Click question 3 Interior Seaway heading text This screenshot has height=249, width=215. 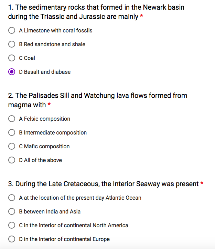tap(103, 184)
